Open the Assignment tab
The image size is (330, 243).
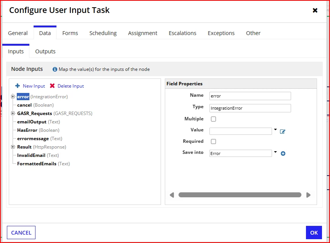pyautogui.click(x=143, y=33)
